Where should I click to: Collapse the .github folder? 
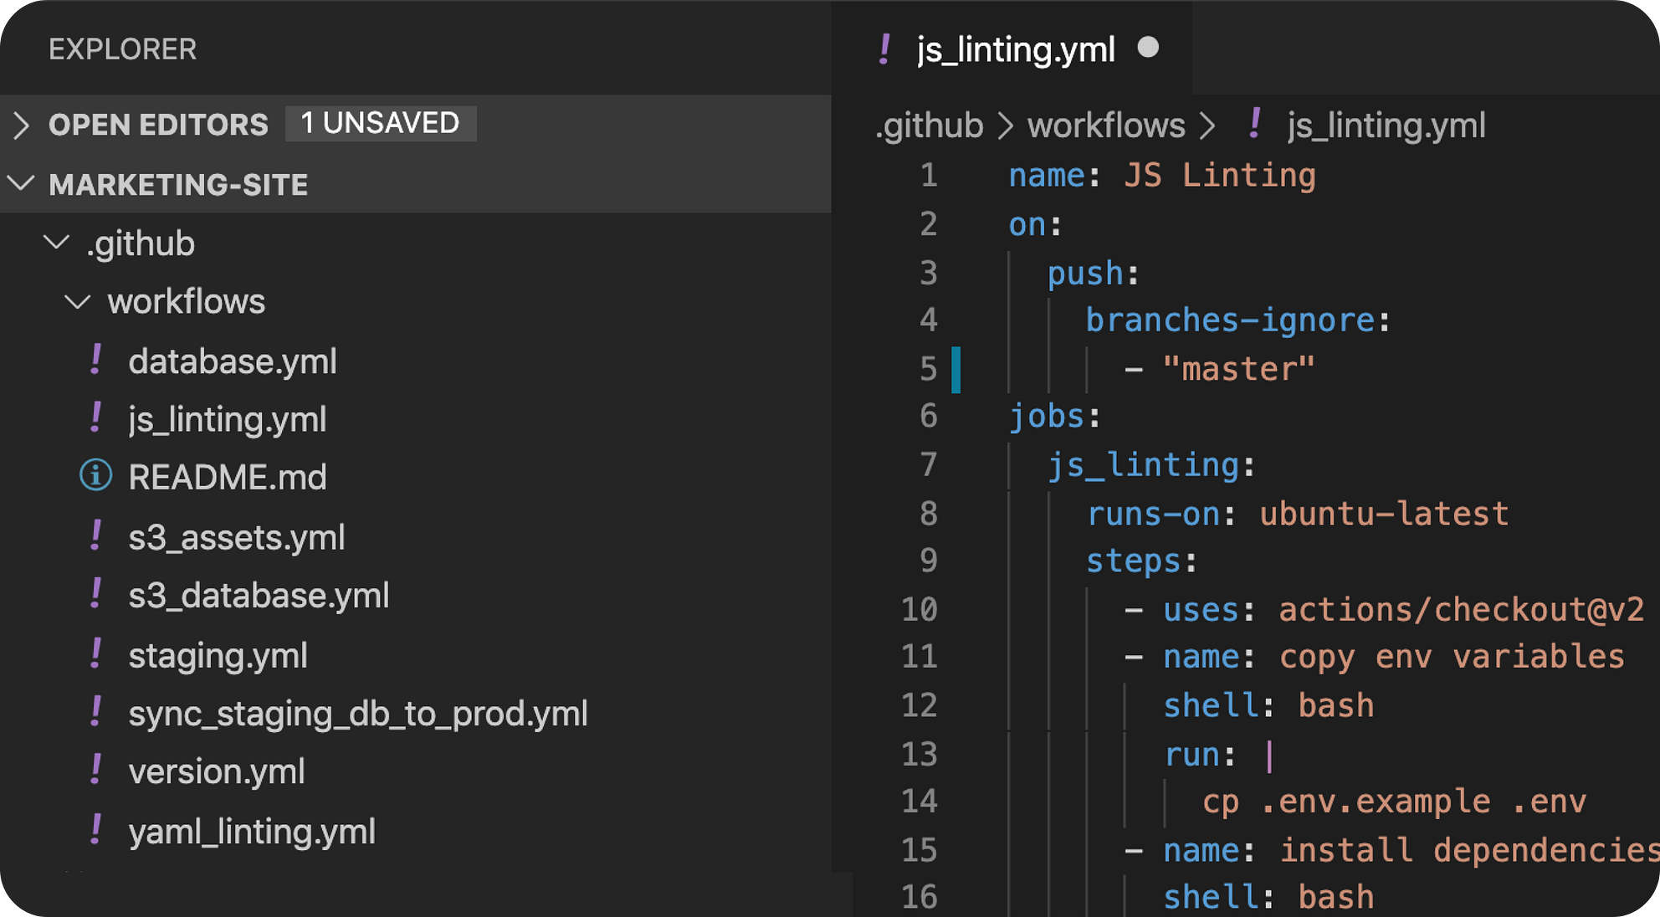coord(56,243)
